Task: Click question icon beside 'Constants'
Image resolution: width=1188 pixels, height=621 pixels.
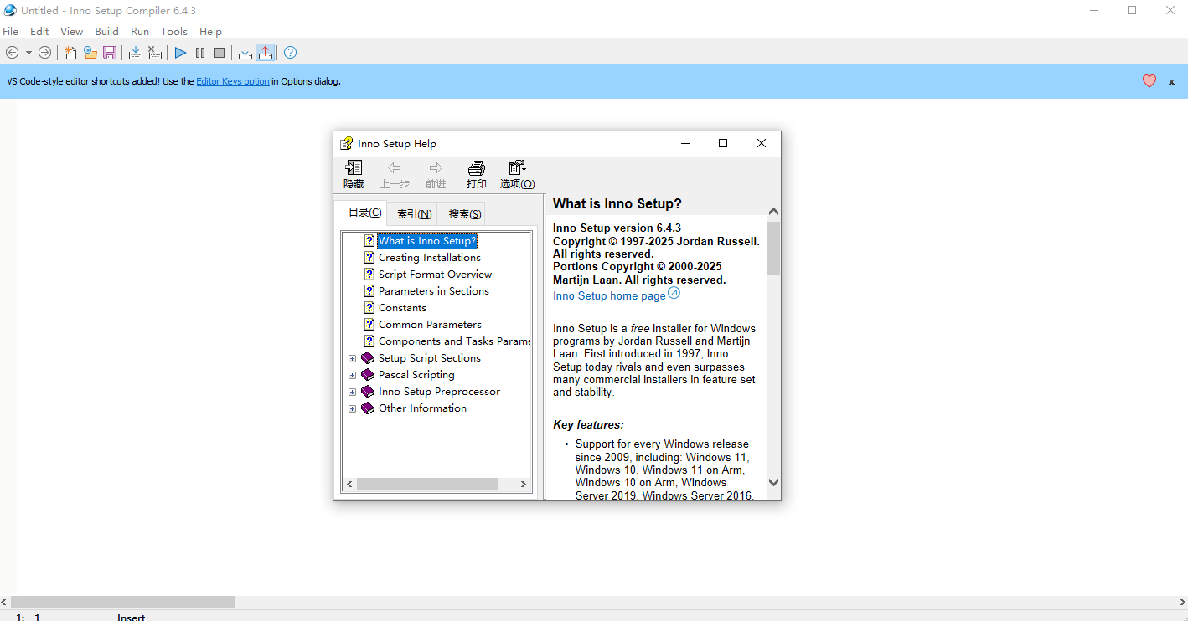Action: (x=369, y=308)
